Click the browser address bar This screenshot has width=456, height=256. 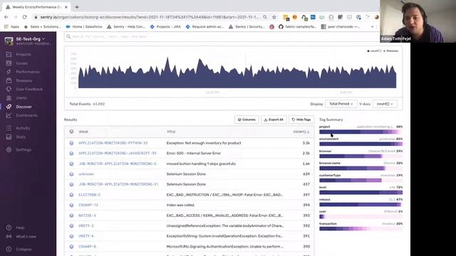pos(149,17)
